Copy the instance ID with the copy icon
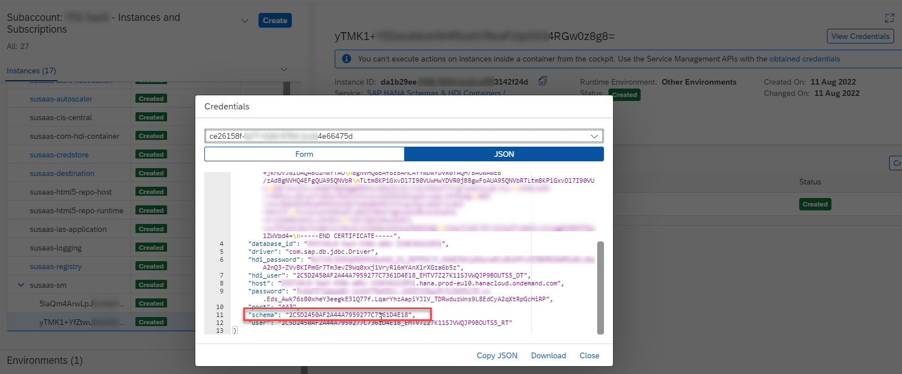The height and width of the screenshot is (374, 902). (542, 81)
